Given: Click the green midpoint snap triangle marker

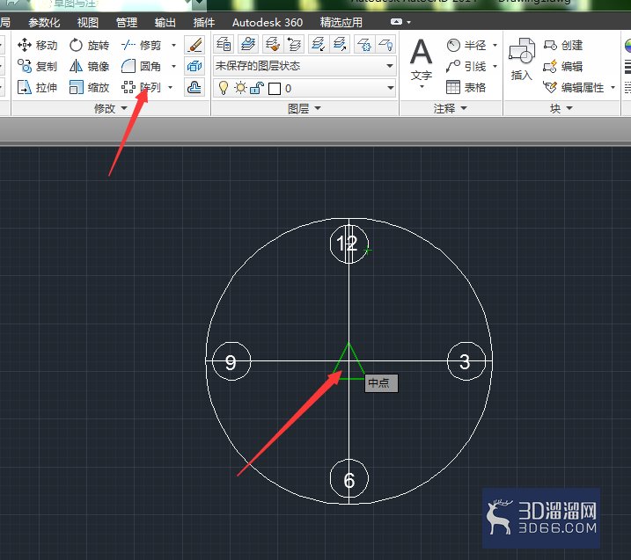Looking at the screenshot, I should tap(349, 361).
